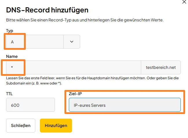Click the Typ label

pos(10,31)
